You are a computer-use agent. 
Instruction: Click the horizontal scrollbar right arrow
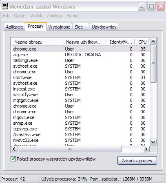tap(146, 149)
